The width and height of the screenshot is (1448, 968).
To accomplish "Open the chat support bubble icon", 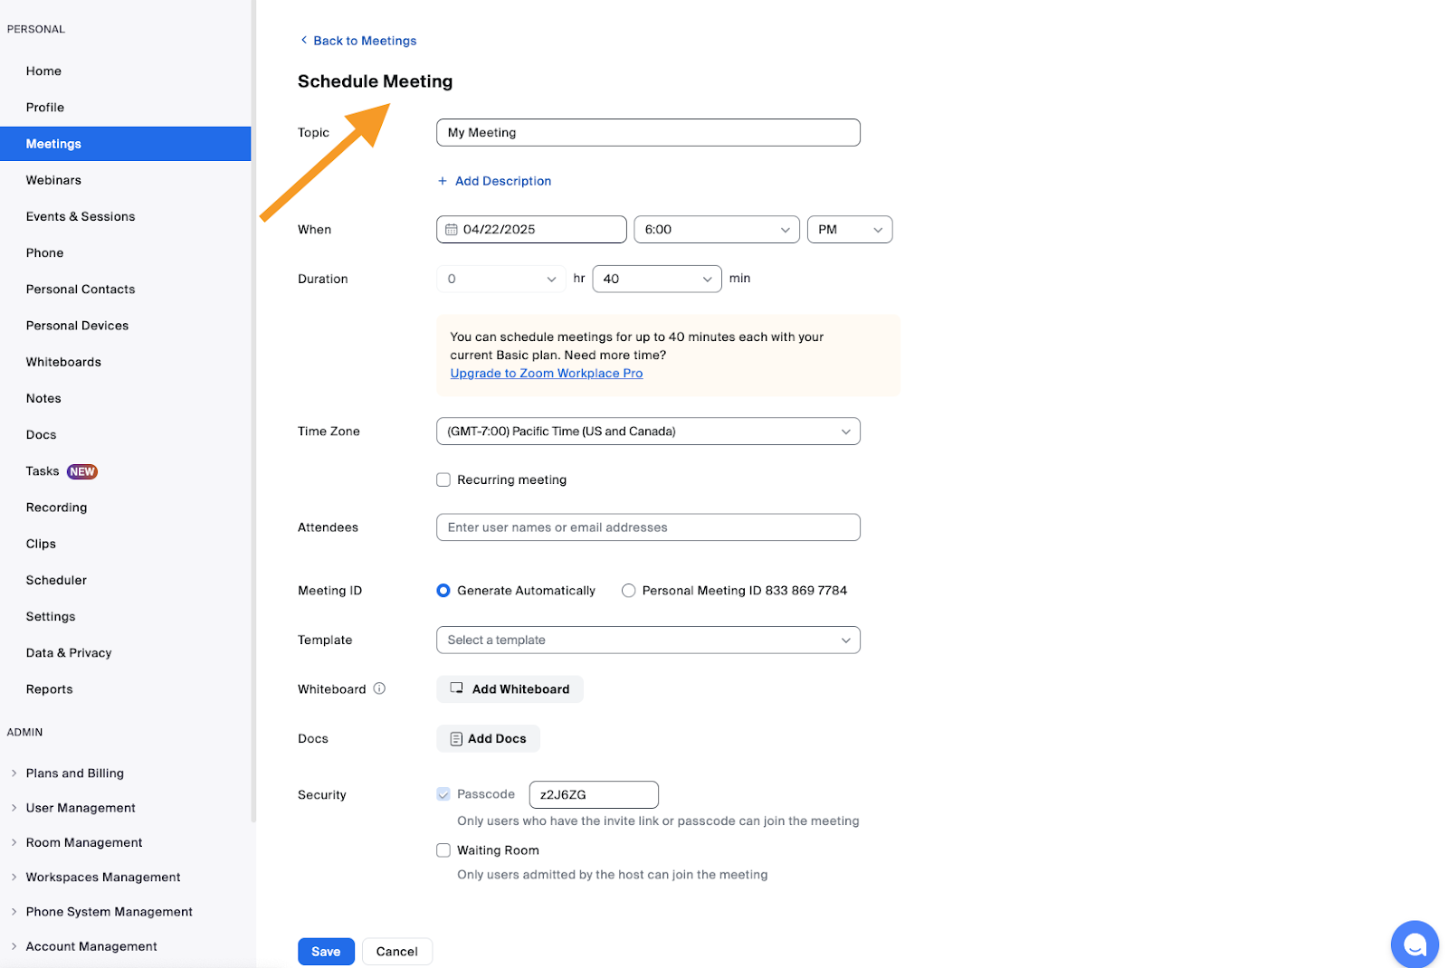I will (x=1414, y=944).
